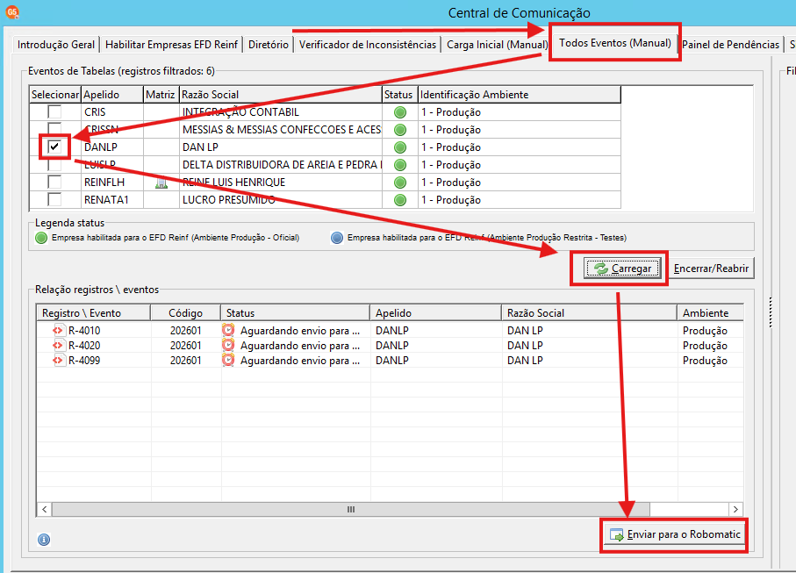The width and height of the screenshot is (796, 573).
Task: Click the blue info icon at bottom left
Action: click(x=44, y=540)
